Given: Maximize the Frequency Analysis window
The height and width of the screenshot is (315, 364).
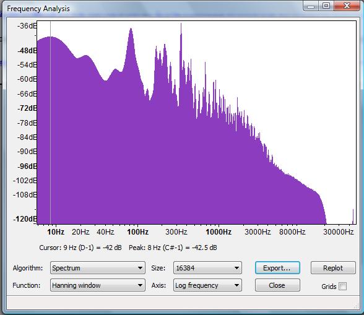Looking at the screenshot, I should [x=326, y=6].
